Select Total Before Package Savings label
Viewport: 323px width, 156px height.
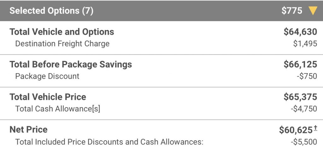71,64
